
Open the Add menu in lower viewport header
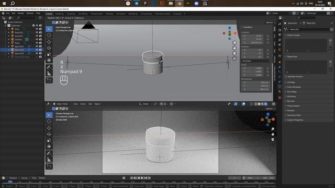90,104
